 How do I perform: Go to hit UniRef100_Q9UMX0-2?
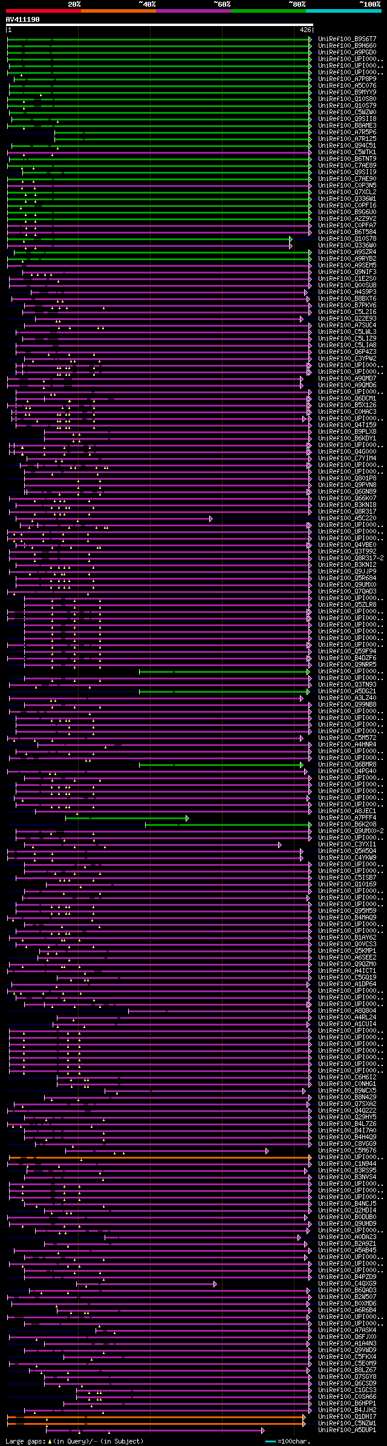click(x=351, y=831)
